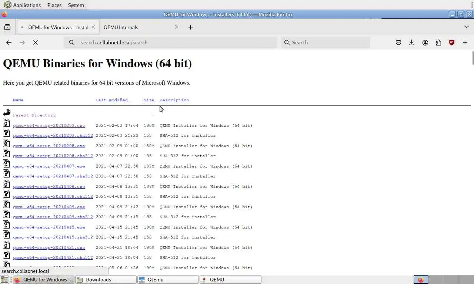
Task: Expand the list all tabs chevron
Action: point(467,27)
